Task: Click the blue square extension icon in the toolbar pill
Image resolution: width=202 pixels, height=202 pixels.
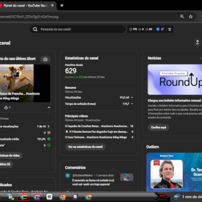Action: pyautogui.click(x=158, y=29)
